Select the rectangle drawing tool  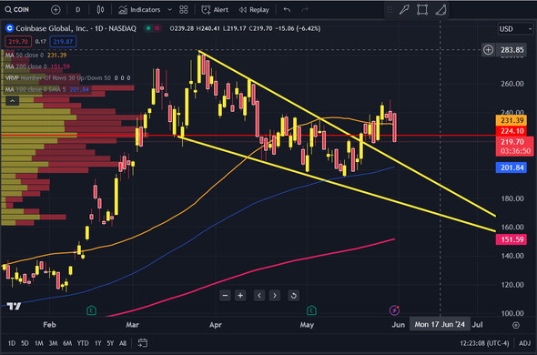point(422,10)
